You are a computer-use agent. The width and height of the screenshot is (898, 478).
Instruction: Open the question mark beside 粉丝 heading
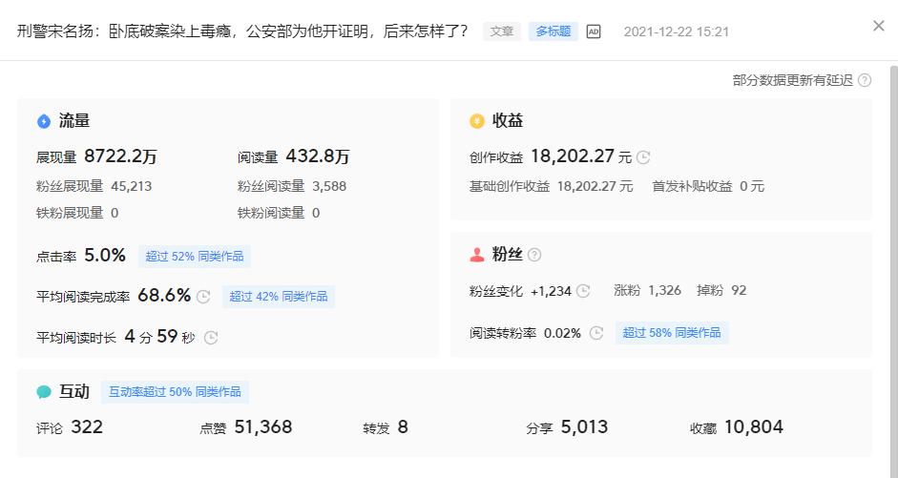(533, 255)
